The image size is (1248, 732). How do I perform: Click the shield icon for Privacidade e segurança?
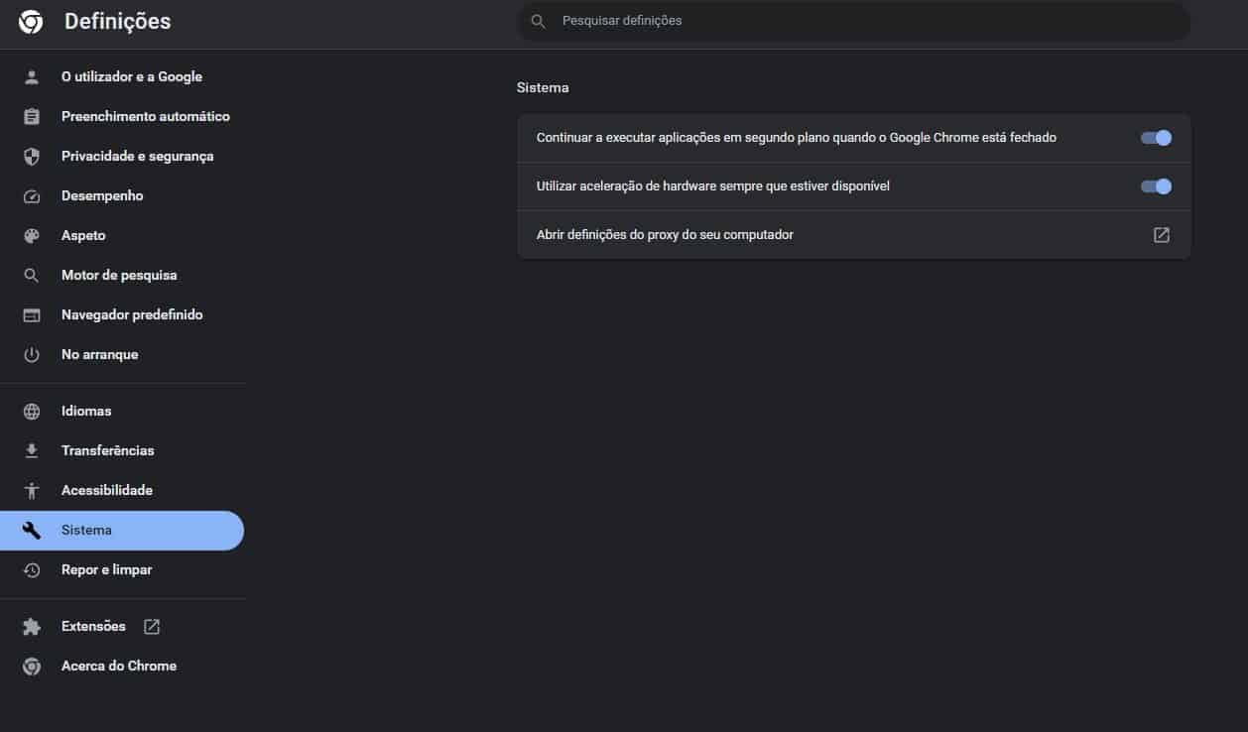coord(32,156)
